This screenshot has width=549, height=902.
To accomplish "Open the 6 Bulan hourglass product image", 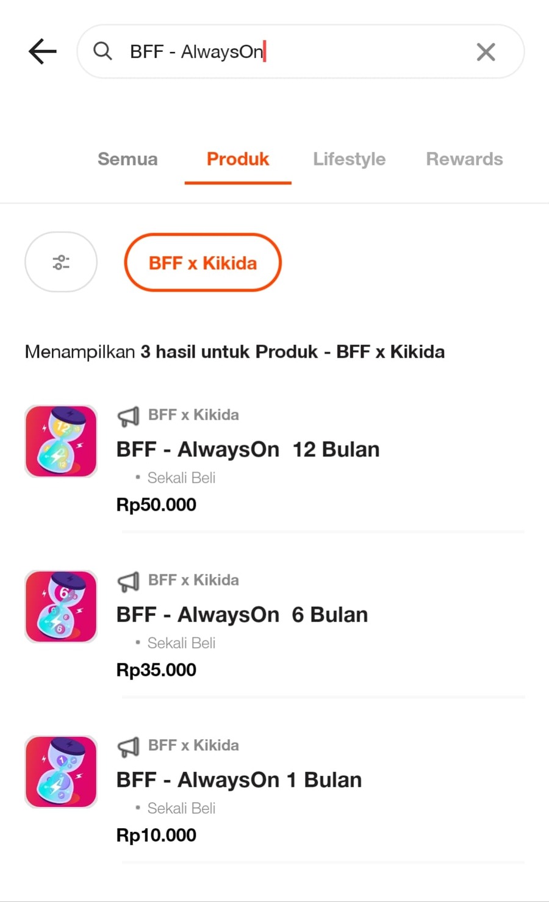I will tap(61, 606).
